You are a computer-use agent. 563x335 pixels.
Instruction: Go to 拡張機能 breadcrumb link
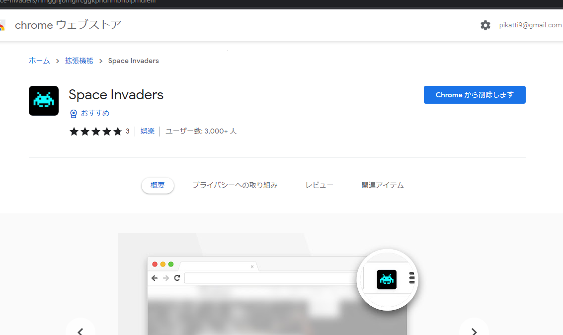point(79,61)
